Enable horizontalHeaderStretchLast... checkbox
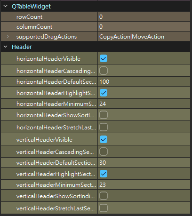This screenshot has width=192, height=216. click(104, 127)
